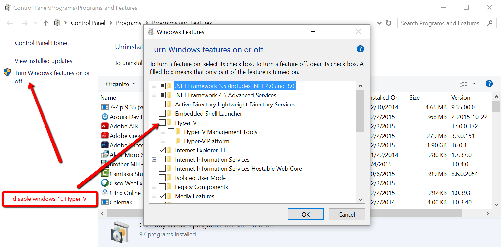Check Hyper-V Management Tools box
Viewport: 501px width, 247px height.
click(171, 132)
